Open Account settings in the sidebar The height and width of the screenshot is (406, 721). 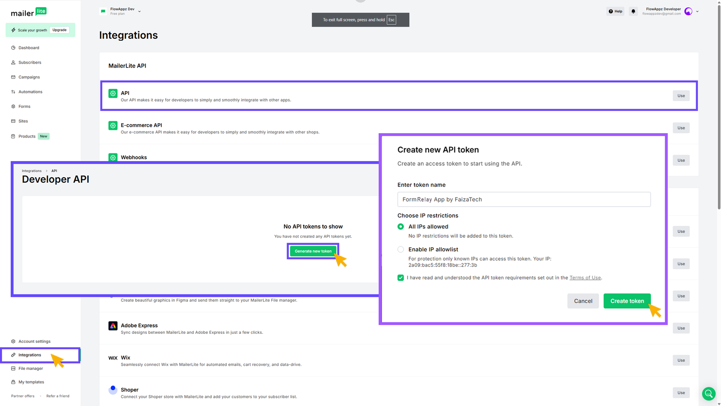[x=34, y=341]
